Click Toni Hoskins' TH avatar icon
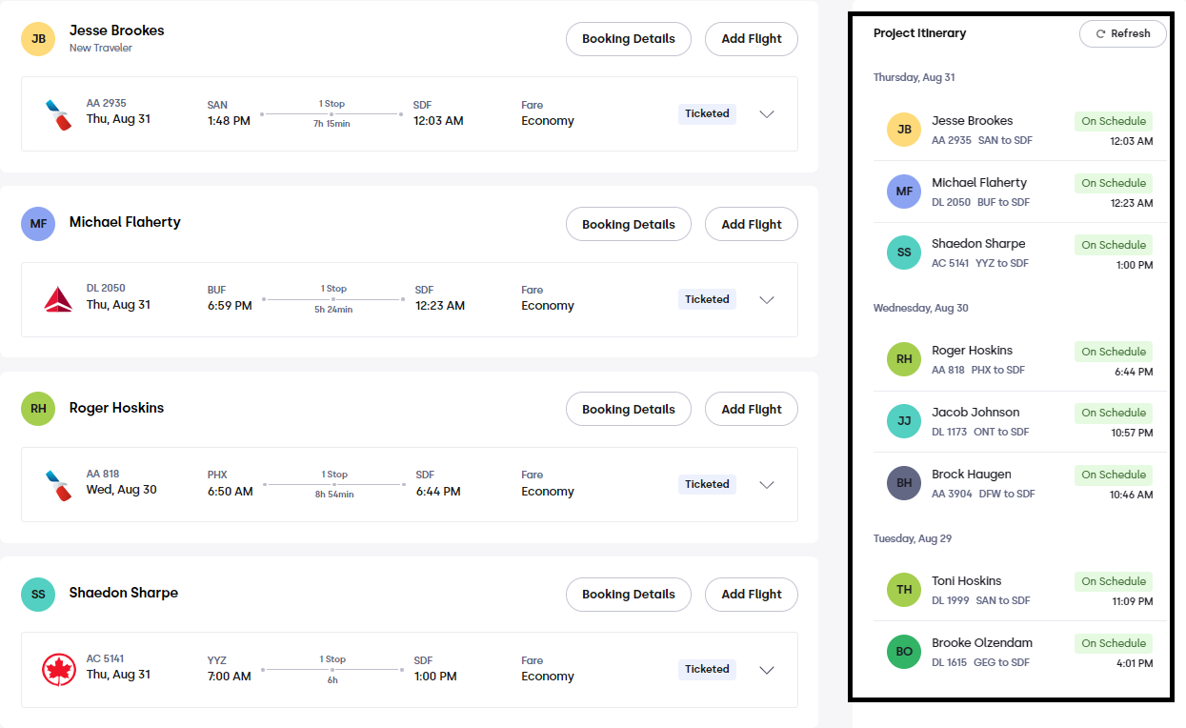Viewport: 1186px width, 728px height. pyautogui.click(x=904, y=590)
